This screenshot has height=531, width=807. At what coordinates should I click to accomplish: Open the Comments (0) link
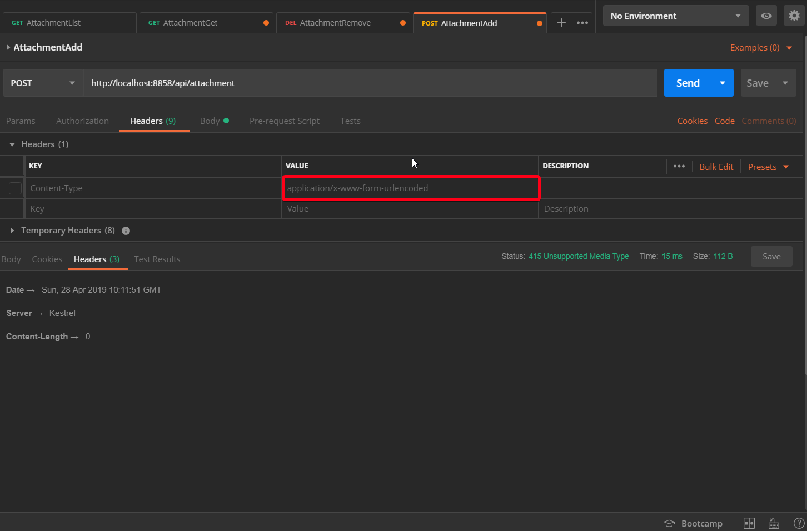(769, 121)
